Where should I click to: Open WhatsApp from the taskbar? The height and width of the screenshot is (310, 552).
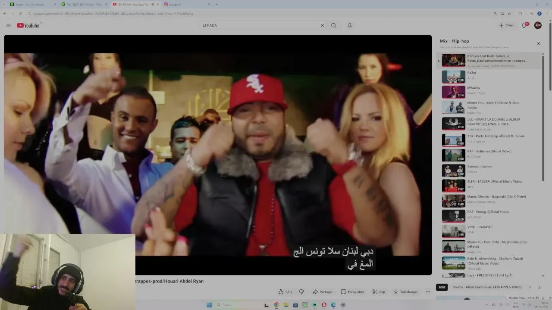tap(305, 305)
